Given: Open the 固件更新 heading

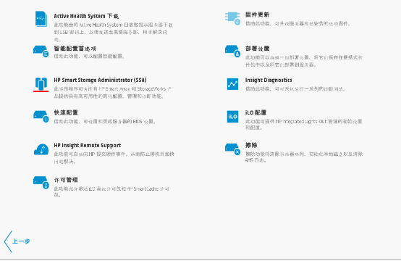Looking at the screenshot, I should pos(257,14).
